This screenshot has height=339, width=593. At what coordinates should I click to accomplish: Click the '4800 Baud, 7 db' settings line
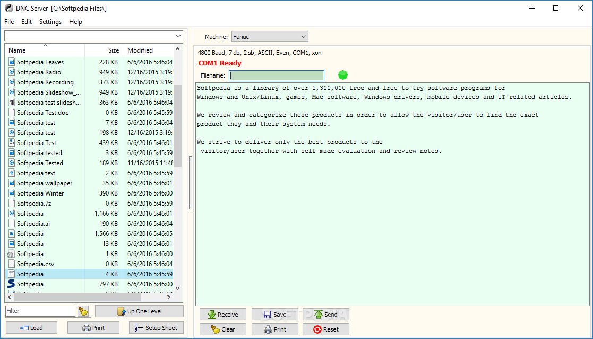260,53
